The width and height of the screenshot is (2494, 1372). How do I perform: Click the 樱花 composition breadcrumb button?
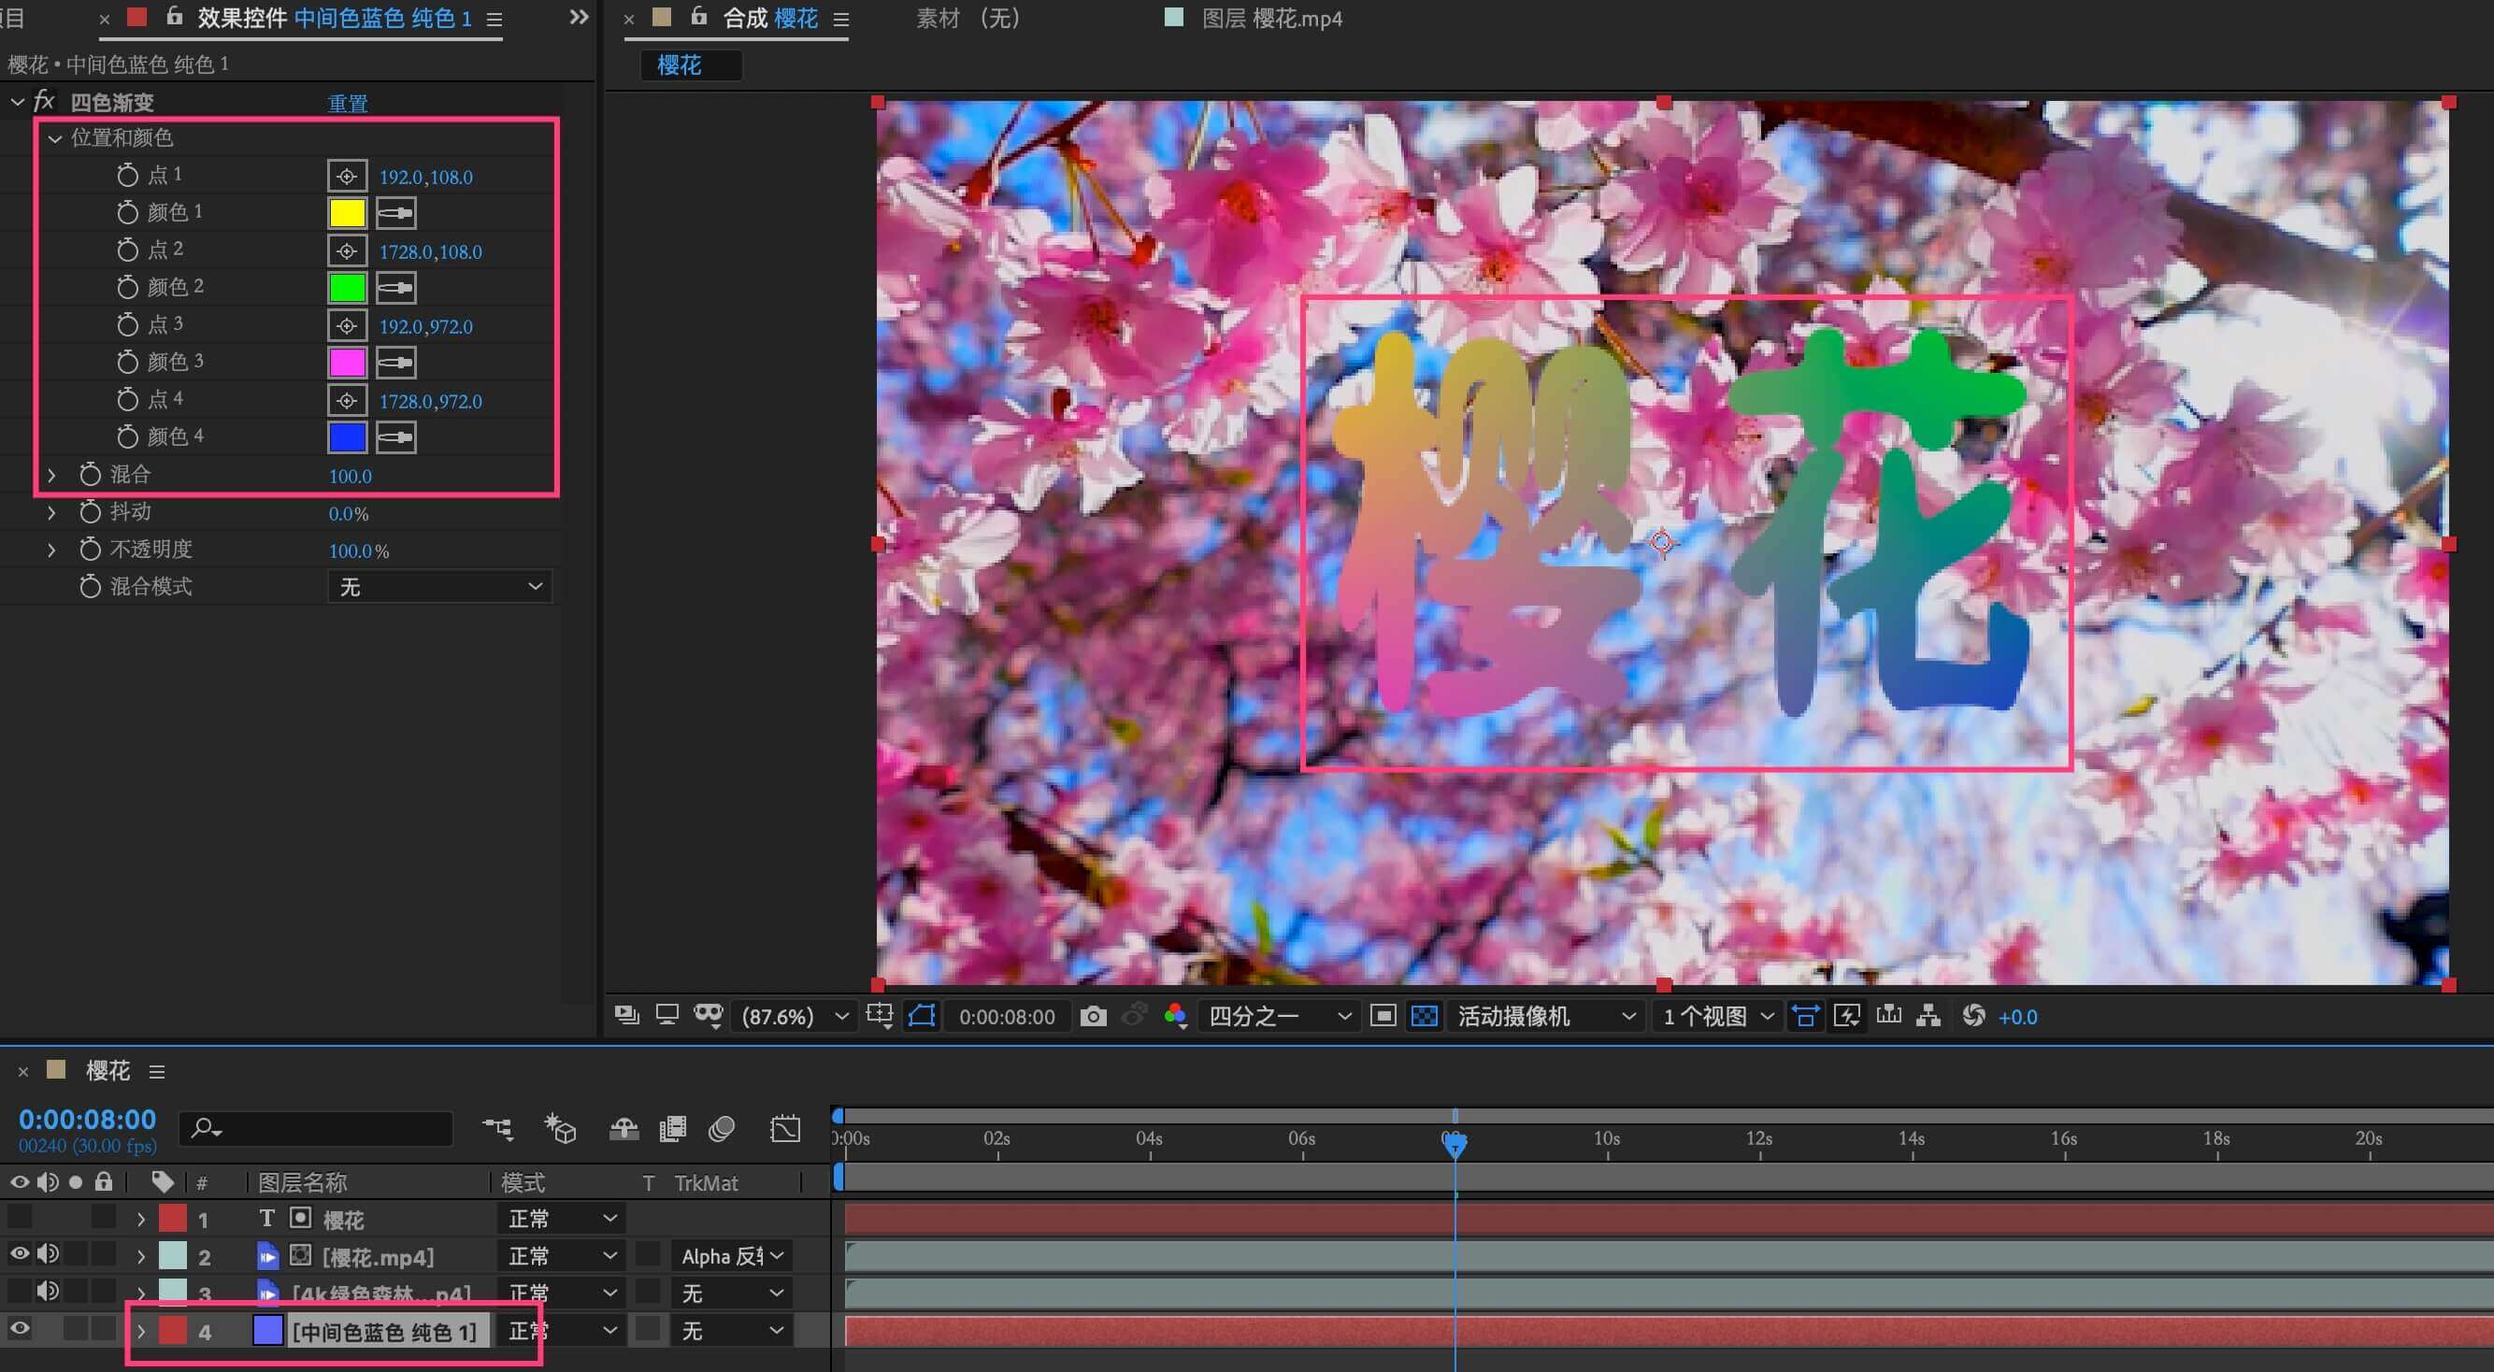click(680, 64)
